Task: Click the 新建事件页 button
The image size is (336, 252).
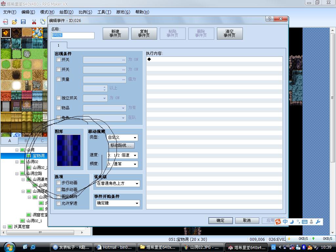Action: [x=115, y=33]
